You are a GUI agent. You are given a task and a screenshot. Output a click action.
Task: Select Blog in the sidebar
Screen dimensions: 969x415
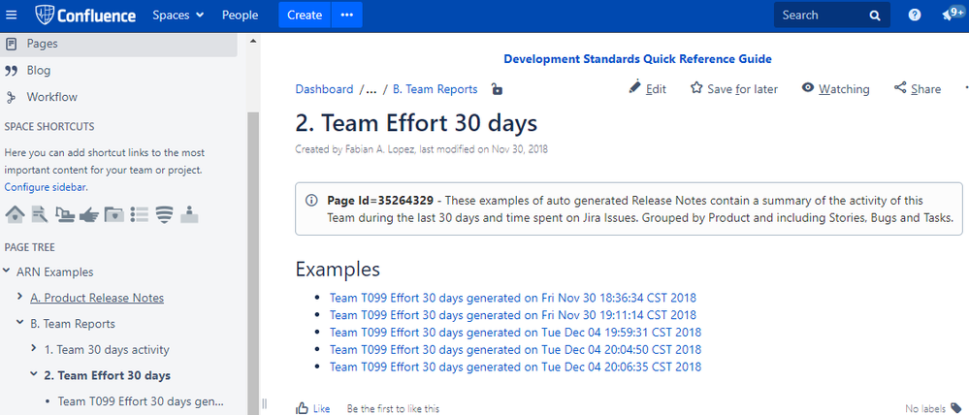point(39,71)
